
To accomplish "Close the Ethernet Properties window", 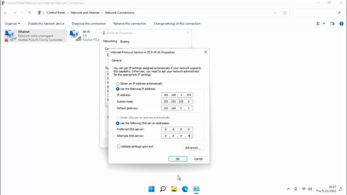I will [188, 33].
